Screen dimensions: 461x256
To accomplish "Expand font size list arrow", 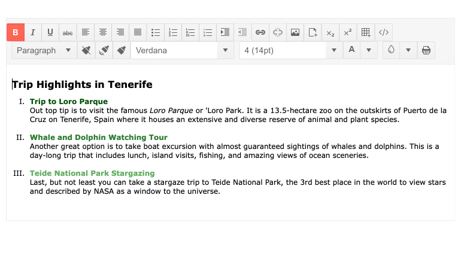I will point(334,50).
